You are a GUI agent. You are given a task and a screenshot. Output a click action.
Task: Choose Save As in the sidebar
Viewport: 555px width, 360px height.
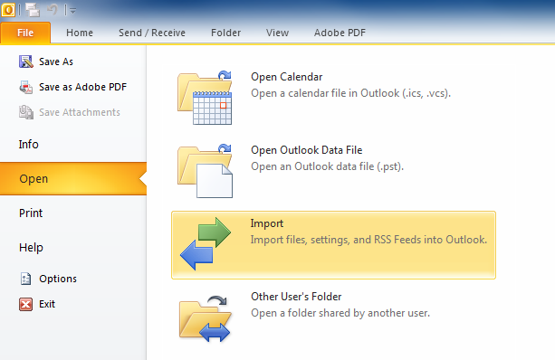(x=56, y=62)
